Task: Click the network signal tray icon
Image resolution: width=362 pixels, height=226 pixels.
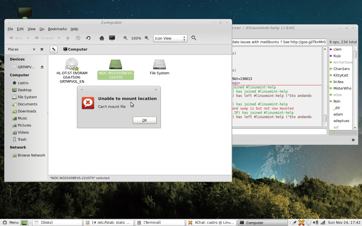Action: [x=323, y=223]
